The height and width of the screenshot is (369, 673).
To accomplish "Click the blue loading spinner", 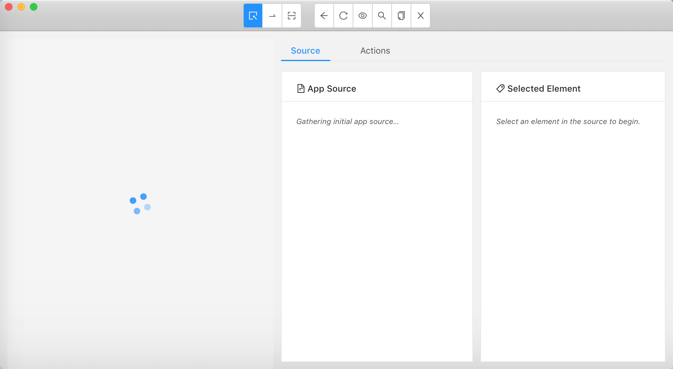I will click(x=140, y=204).
